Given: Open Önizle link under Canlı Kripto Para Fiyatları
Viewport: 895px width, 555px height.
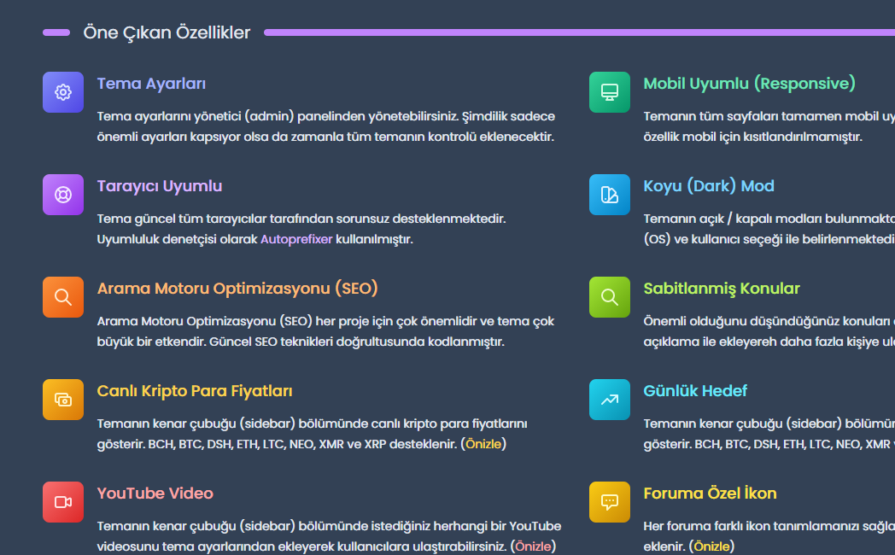Looking at the screenshot, I should (x=483, y=444).
